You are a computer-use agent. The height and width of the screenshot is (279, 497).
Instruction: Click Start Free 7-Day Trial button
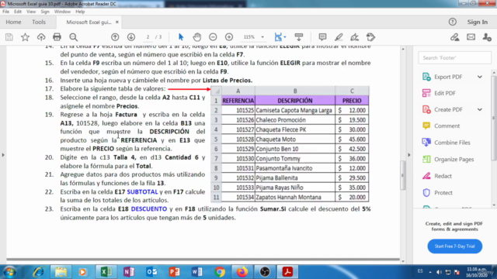tap(454, 246)
